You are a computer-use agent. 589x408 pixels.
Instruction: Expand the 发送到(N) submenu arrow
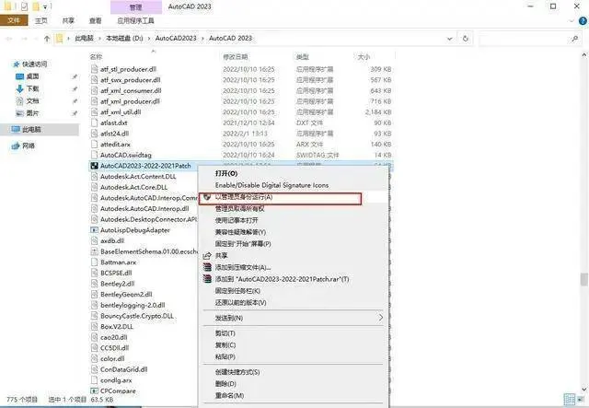pyautogui.click(x=380, y=318)
